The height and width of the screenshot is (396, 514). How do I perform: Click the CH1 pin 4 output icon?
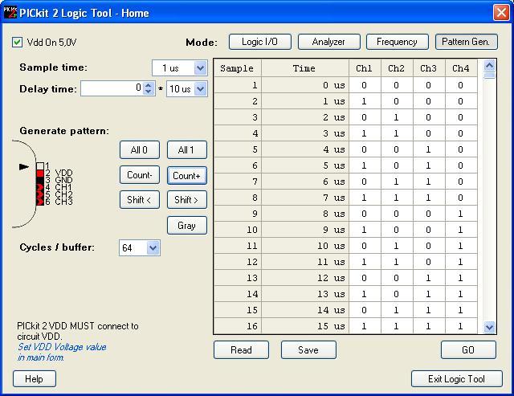[40, 187]
